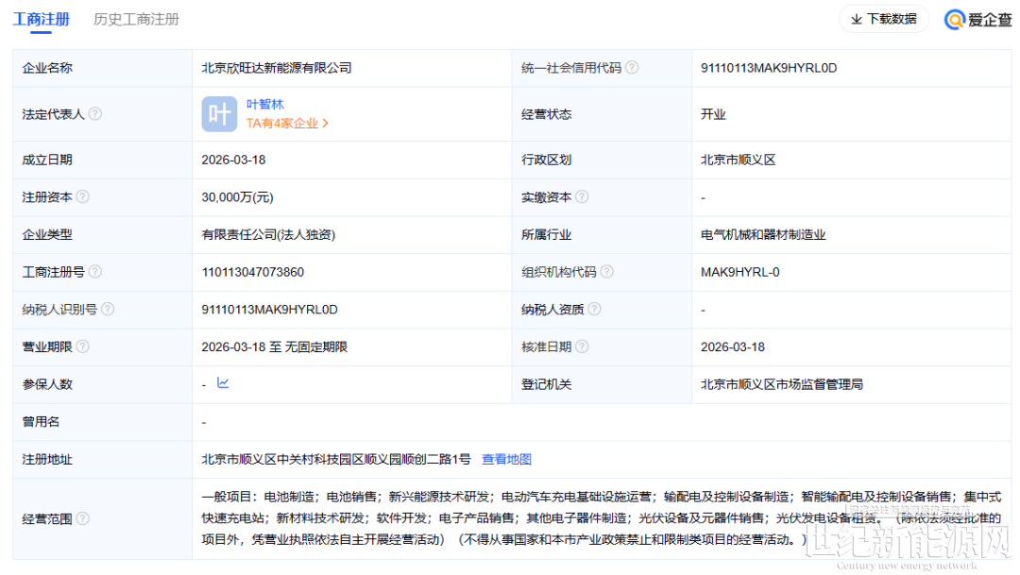Click help icon next to 法定代表人
Screen dimensions: 1020x575
tap(94, 114)
